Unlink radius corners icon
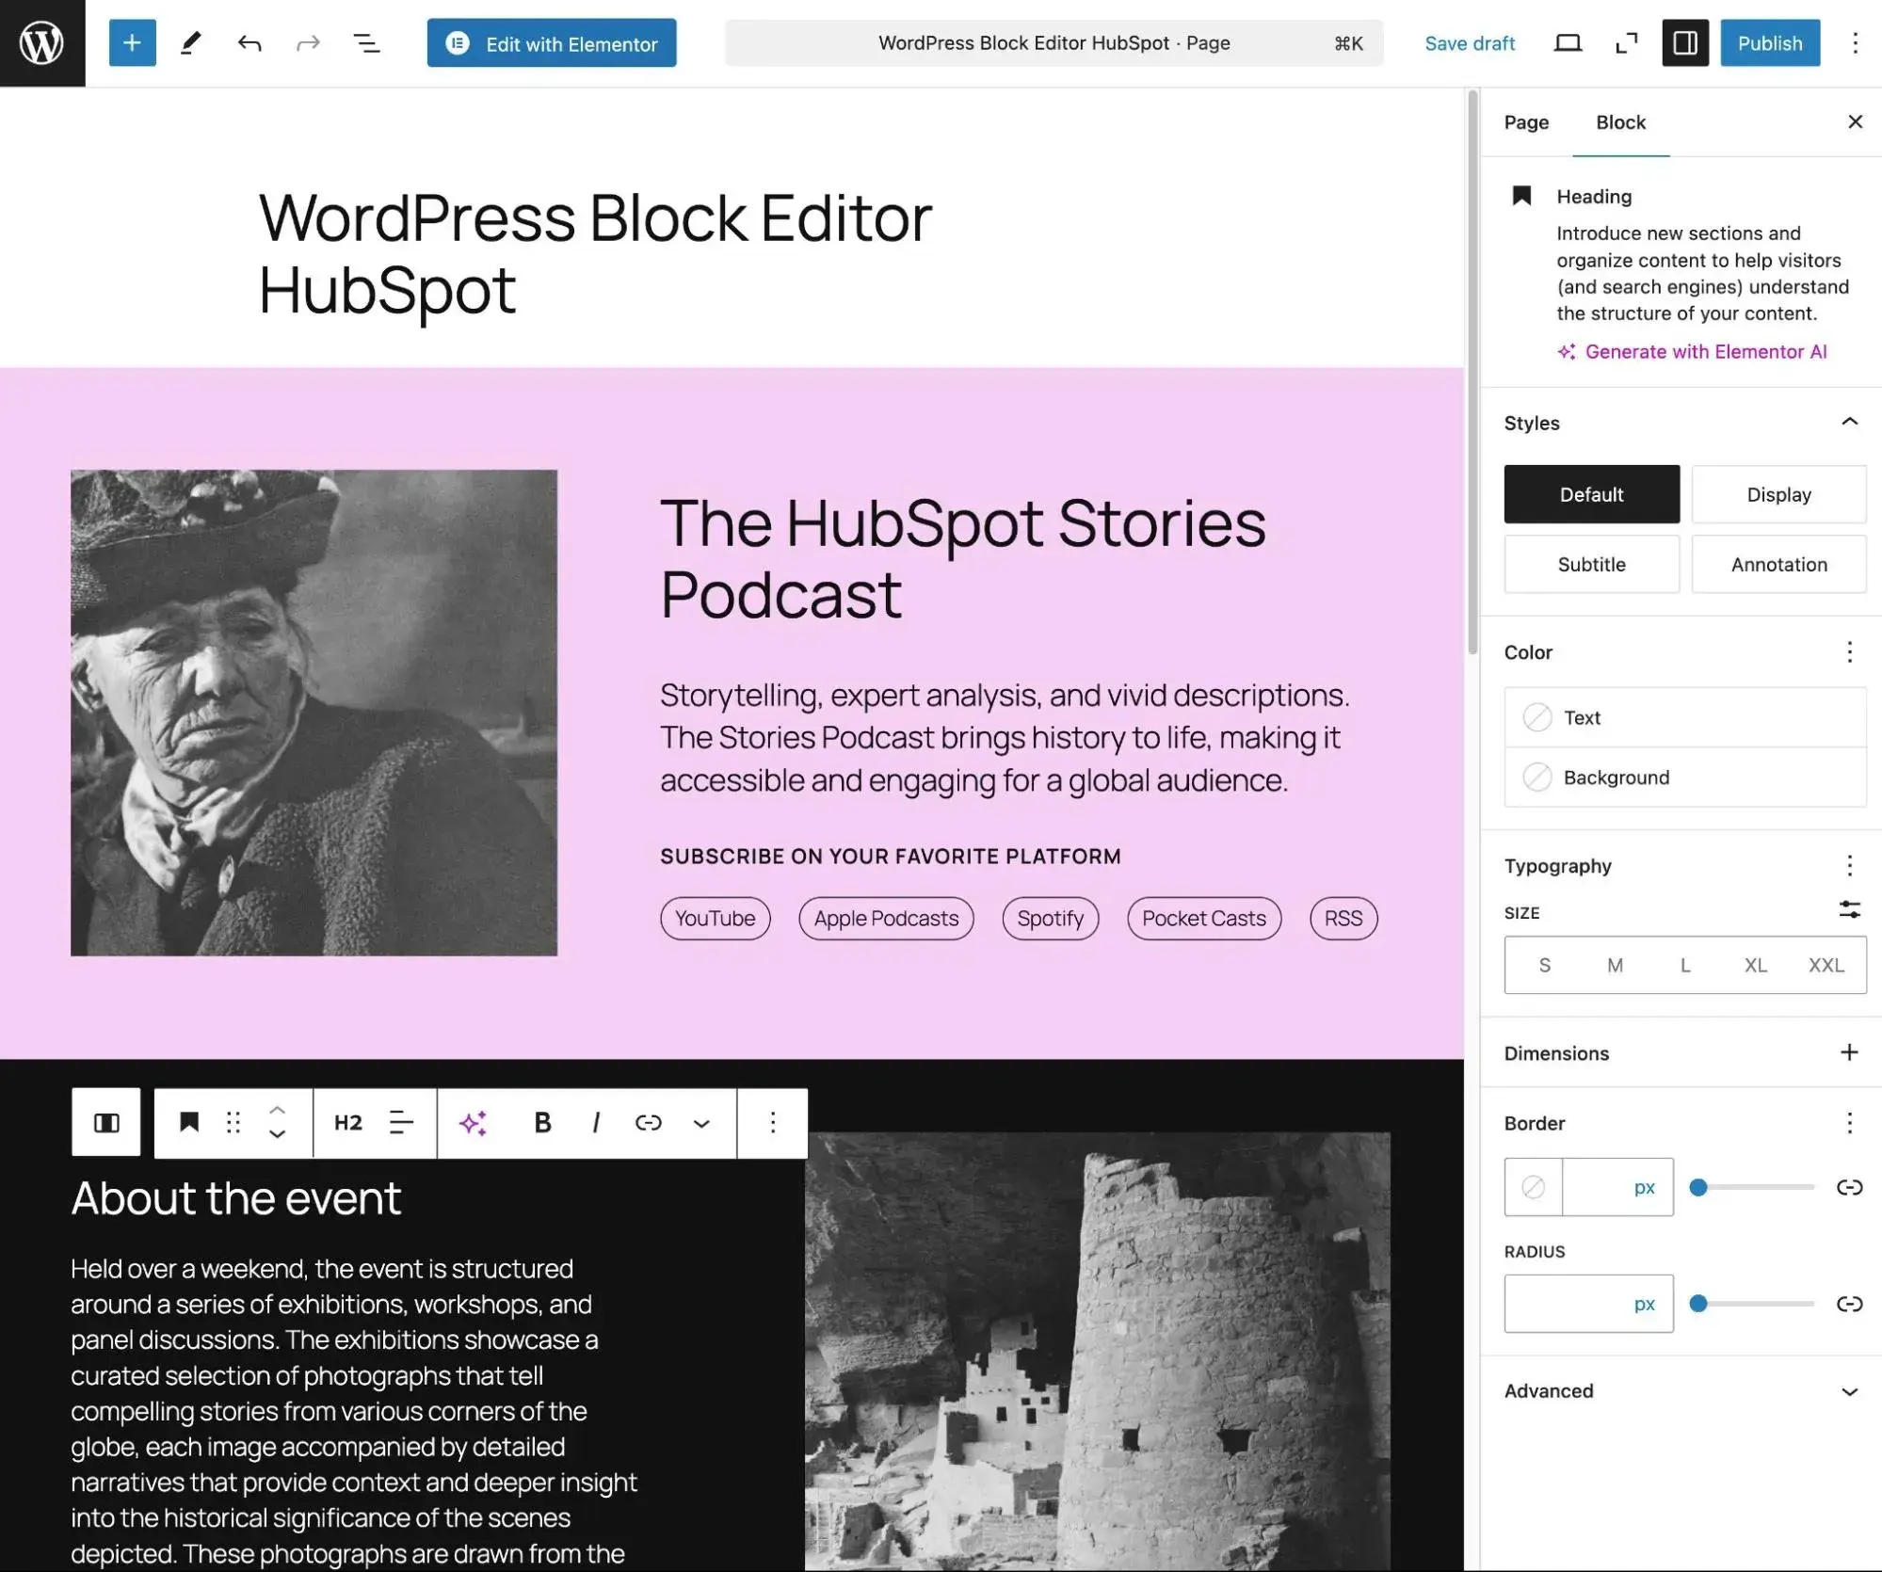The width and height of the screenshot is (1882, 1572). pos(1849,1304)
